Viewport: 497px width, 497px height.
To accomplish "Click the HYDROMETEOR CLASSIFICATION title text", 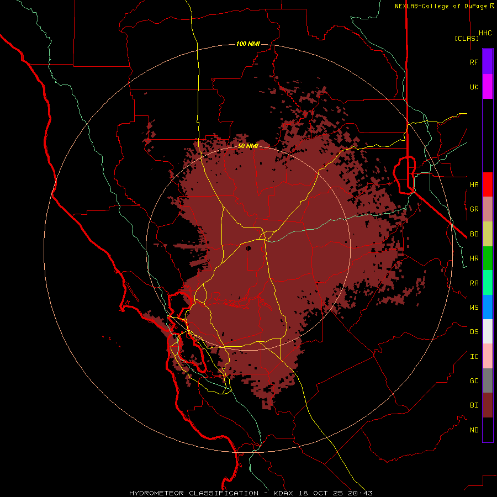I will [x=194, y=493].
